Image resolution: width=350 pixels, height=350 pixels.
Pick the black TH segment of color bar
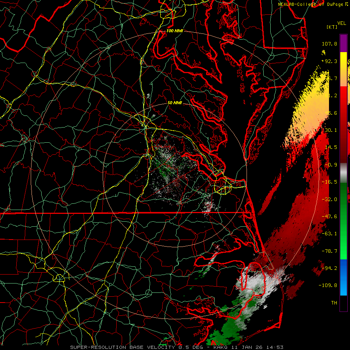(x=343, y=303)
